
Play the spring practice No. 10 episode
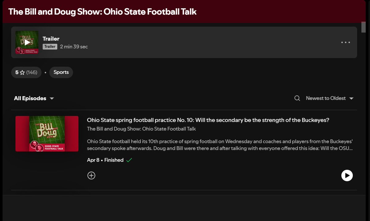[347, 175]
